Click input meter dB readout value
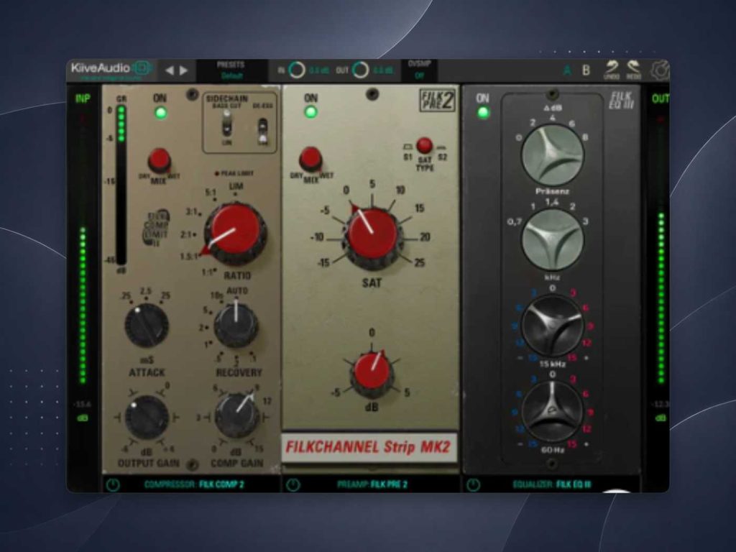736x552 pixels. coord(82,404)
